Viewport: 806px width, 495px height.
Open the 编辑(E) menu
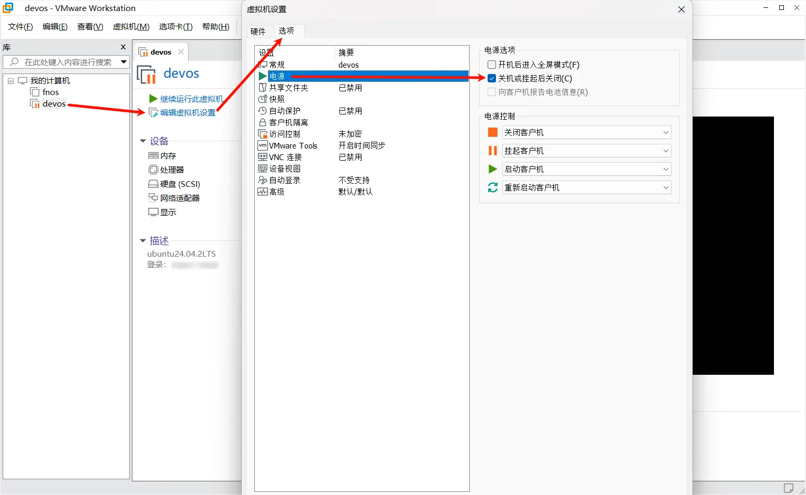coord(55,27)
